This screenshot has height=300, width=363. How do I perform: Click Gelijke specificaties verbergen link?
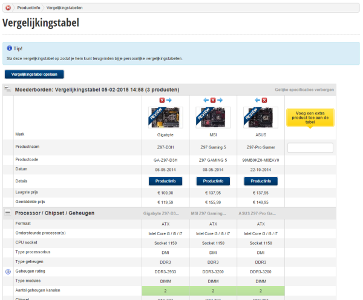304,90
